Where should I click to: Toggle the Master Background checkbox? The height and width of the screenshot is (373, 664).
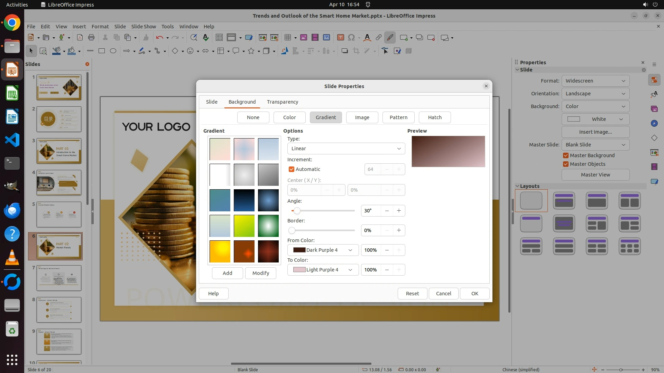[x=566, y=155]
